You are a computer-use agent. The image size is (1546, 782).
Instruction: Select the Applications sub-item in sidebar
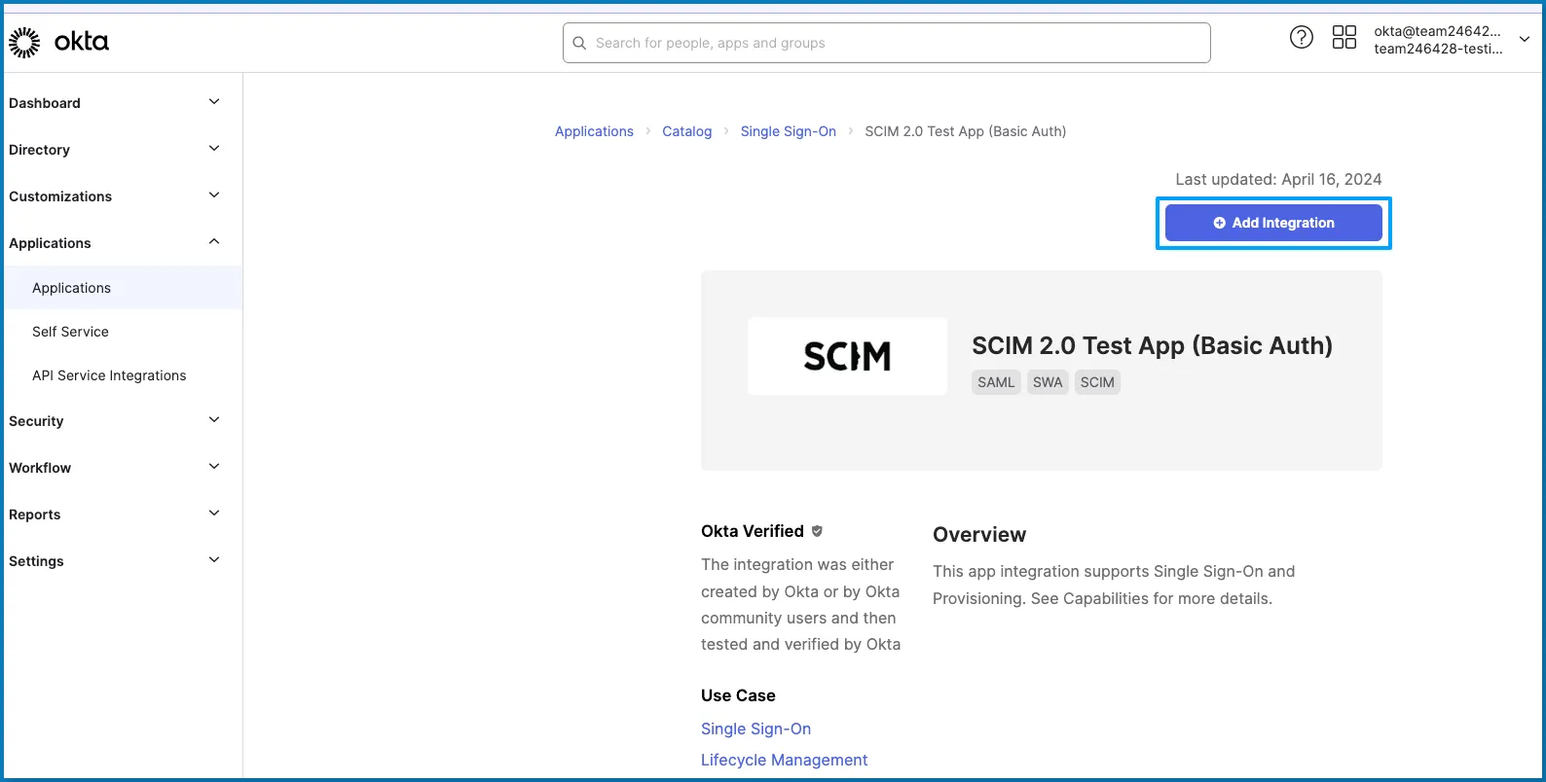[x=71, y=288]
